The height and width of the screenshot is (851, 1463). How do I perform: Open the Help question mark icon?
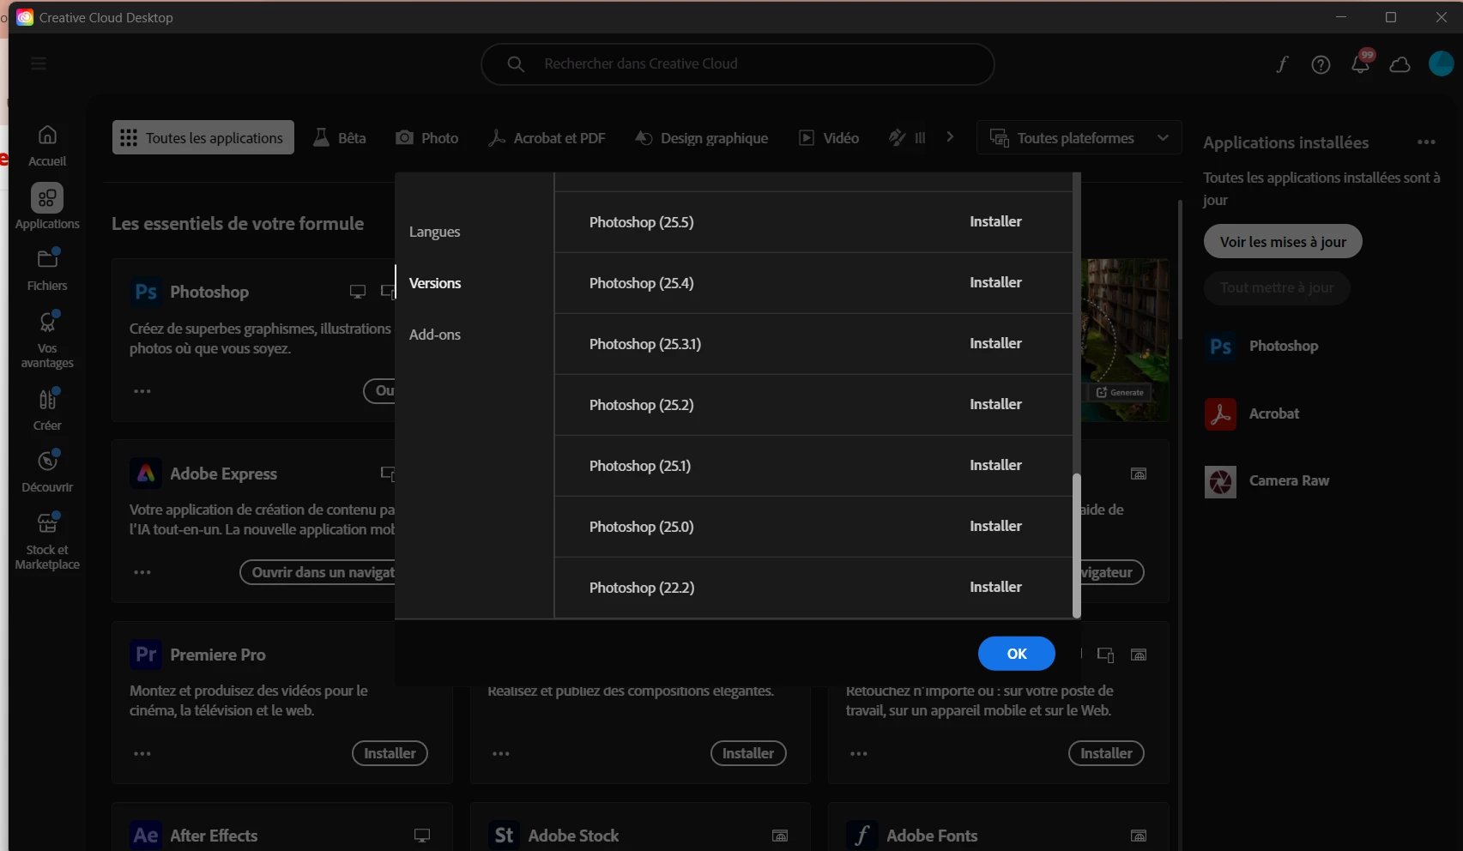coord(1321,64)
